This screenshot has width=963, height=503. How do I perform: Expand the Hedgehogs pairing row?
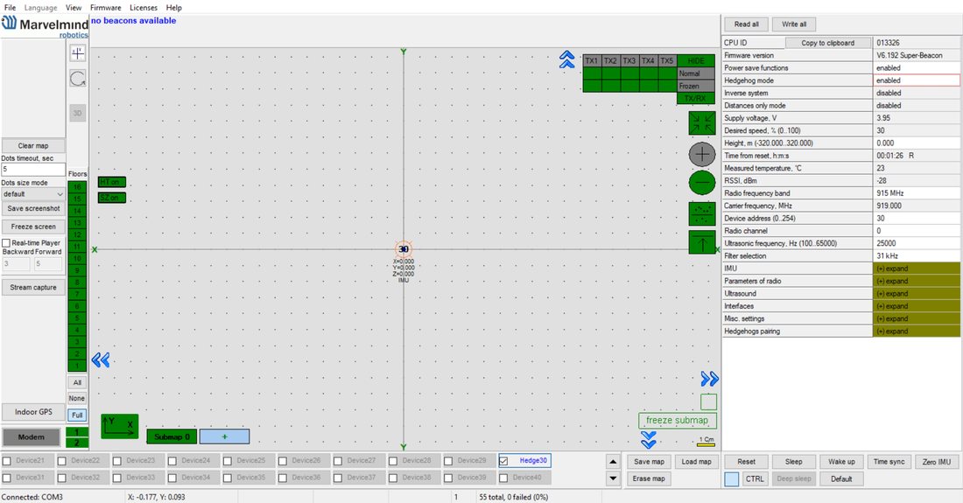click(916, 332)
